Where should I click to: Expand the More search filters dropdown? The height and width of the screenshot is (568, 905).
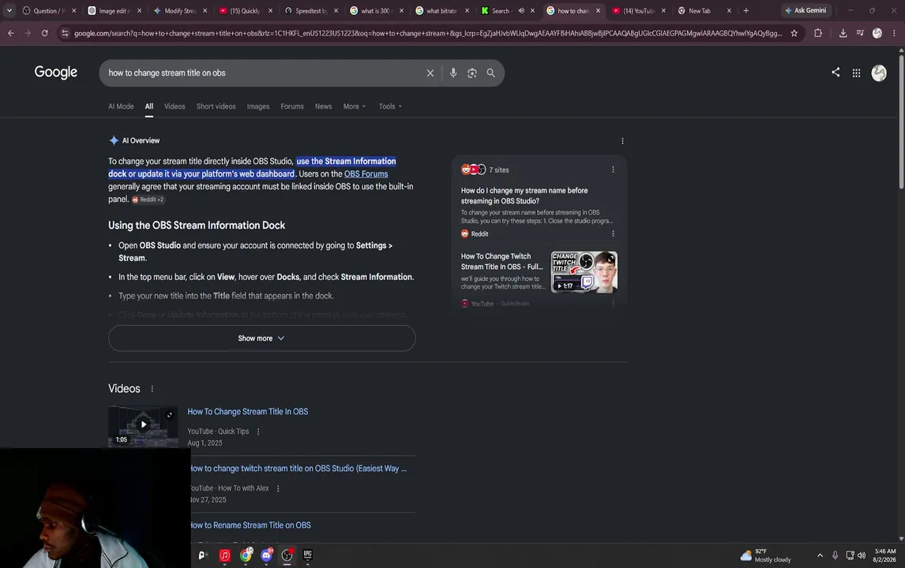click(355, 106)
